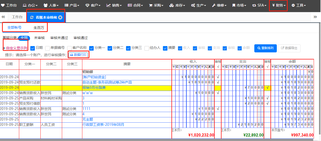Uncheck the 日期 column checkbox
The image size is (321, 141).
point(33,48)
